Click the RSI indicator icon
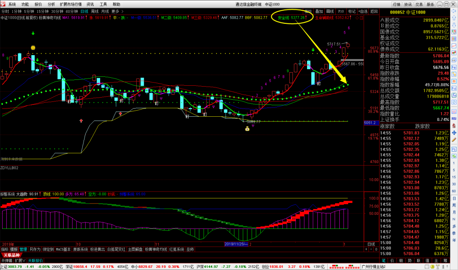The height and width of the screenshot is (270, 458). click(x=454, y=118)
